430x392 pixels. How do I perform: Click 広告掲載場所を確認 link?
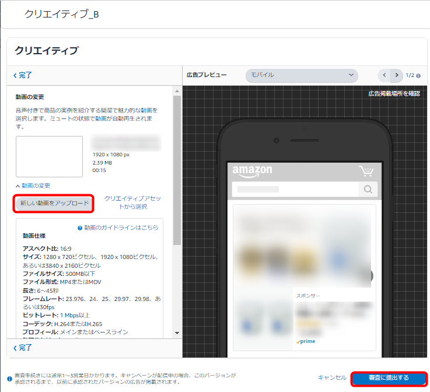394,93
